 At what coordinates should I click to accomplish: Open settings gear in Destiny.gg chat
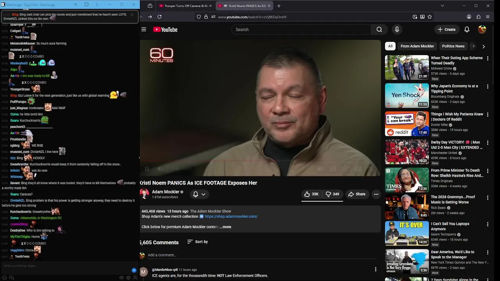[x=128, y=277]
